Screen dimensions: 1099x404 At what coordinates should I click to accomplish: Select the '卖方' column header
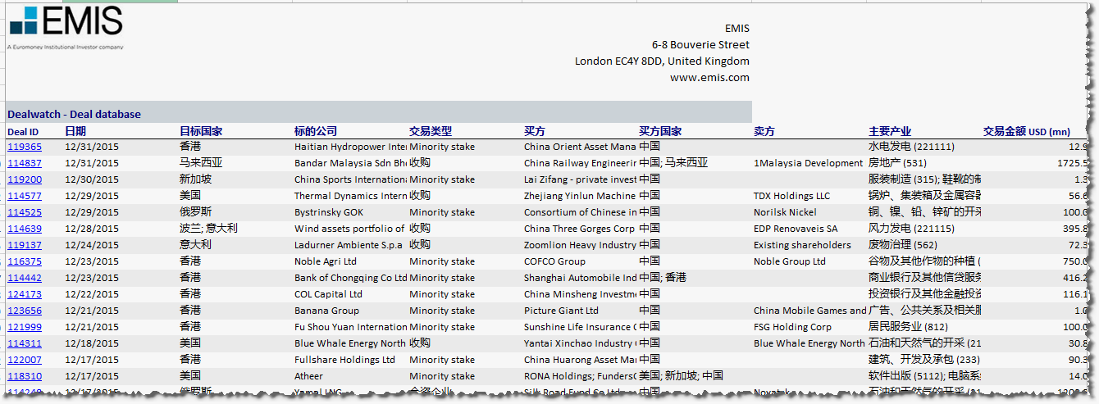[x=764, y=131]
